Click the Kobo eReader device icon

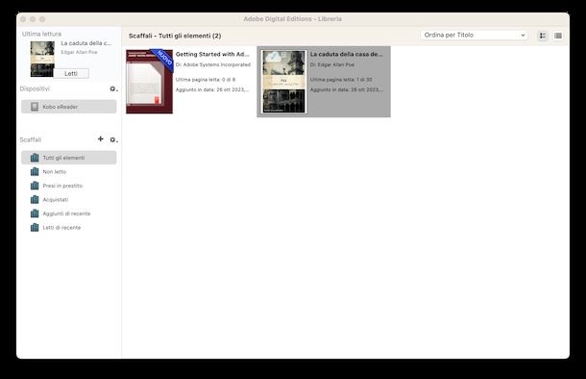(x=35, y=107)
